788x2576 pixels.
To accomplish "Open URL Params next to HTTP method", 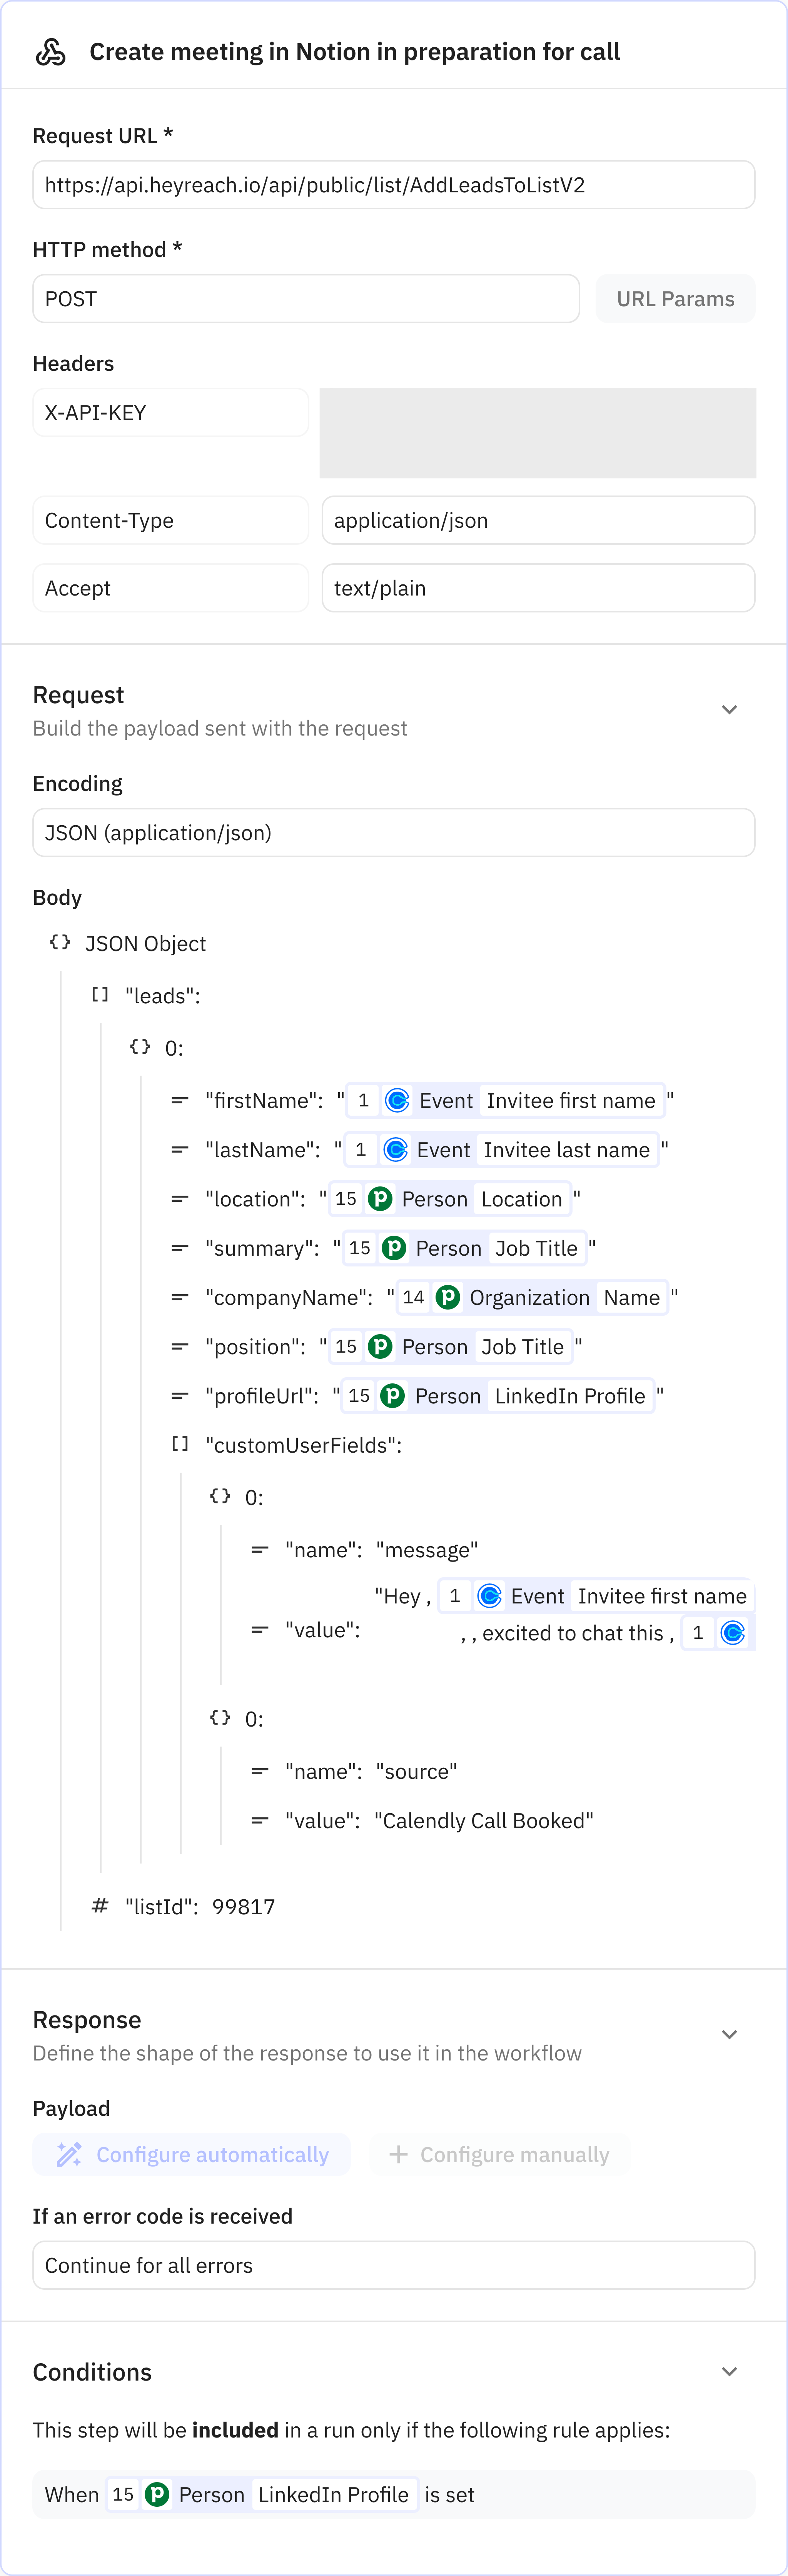I will tap(675, 298).
